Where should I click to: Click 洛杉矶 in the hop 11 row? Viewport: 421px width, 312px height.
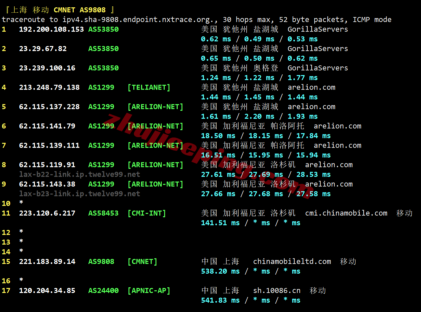click(x=283, y=213)
